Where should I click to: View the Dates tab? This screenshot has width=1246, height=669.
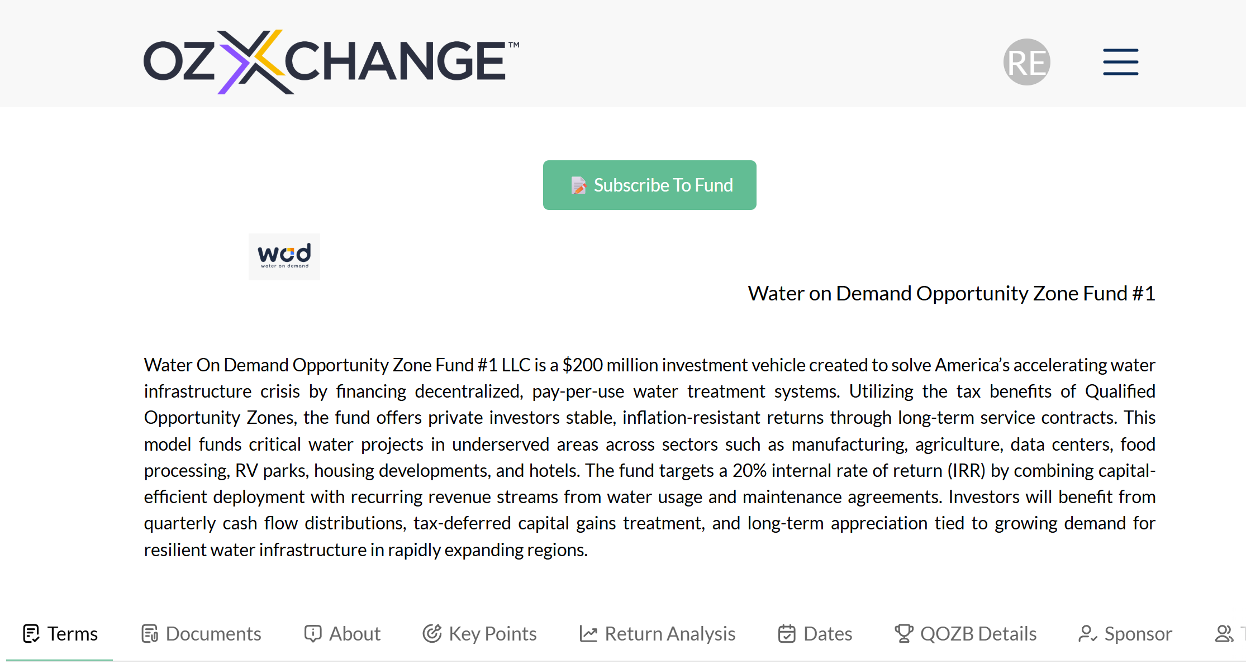[828, 634]
